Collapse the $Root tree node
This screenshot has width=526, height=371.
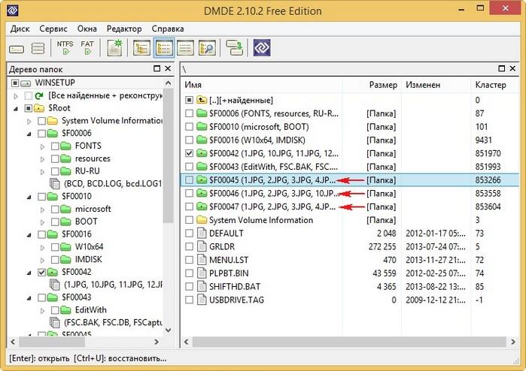click(16, 108)
